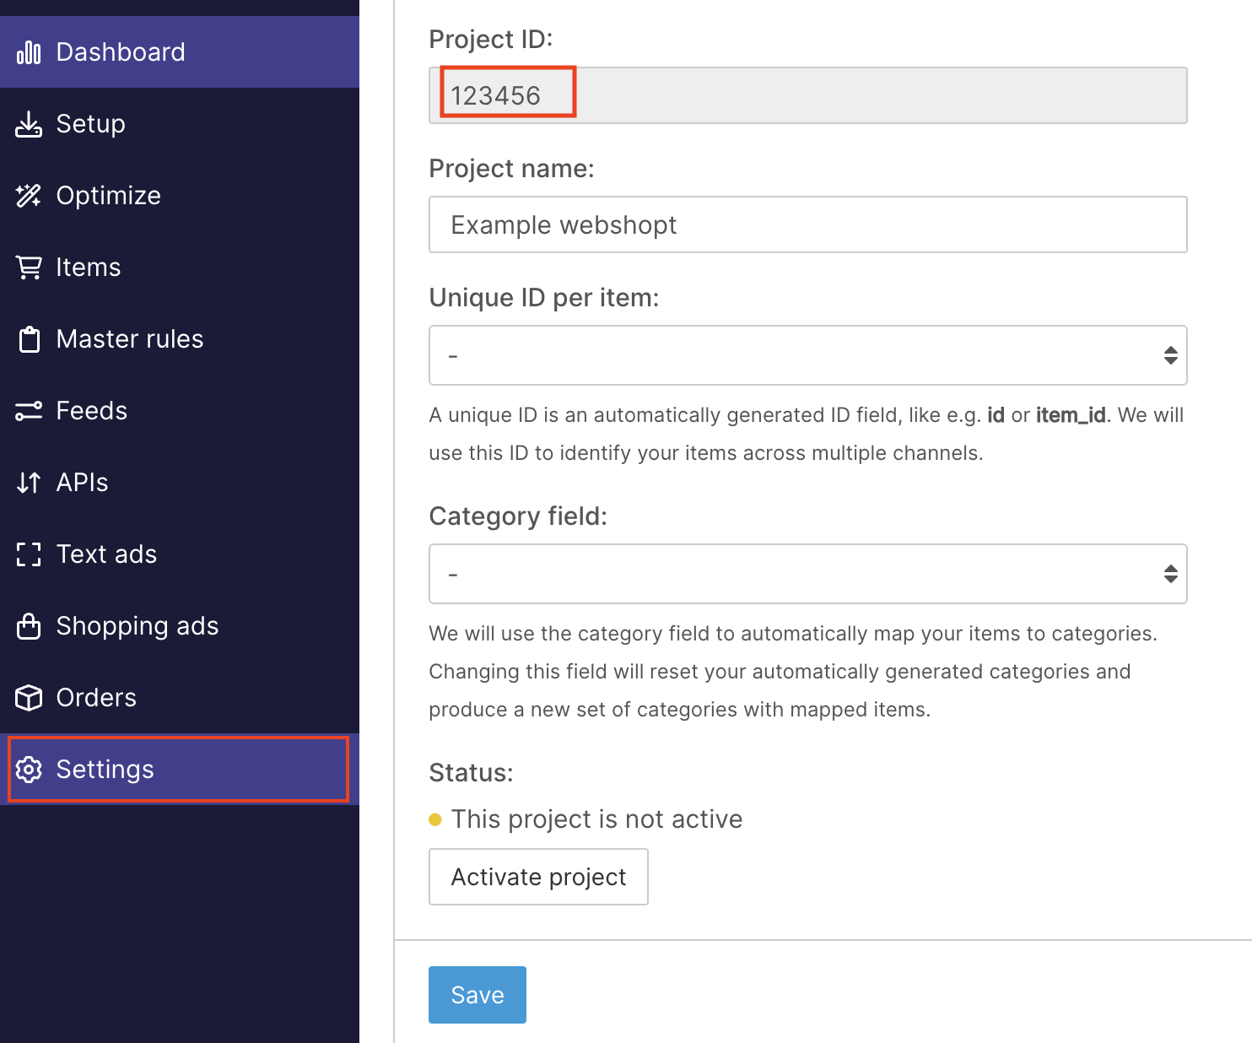Click the disabled Project ID field
The width and height of the screenshot is (1252, 1043).
[807, 95]
